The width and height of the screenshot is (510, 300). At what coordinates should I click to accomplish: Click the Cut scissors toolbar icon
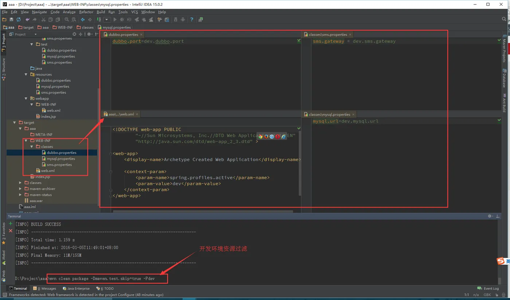tap(43, 20)
